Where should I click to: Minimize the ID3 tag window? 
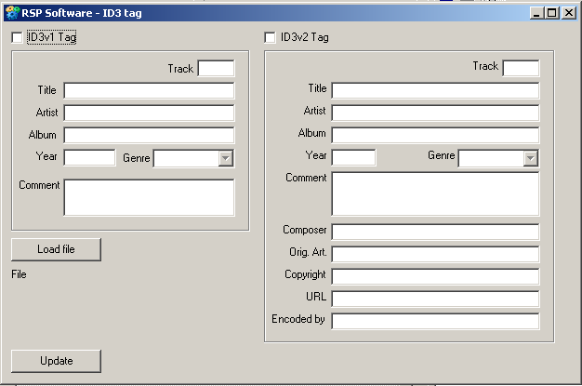536,13
